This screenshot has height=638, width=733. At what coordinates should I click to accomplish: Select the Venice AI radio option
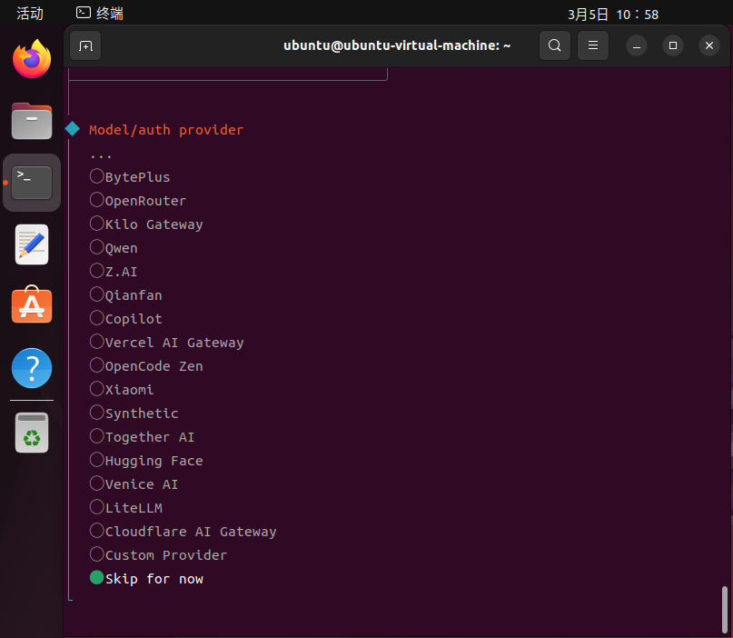pos(134,483)
